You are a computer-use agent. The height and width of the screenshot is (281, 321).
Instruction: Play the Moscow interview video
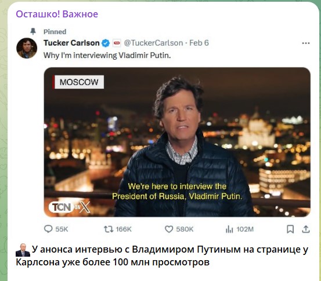click(177, 142)
